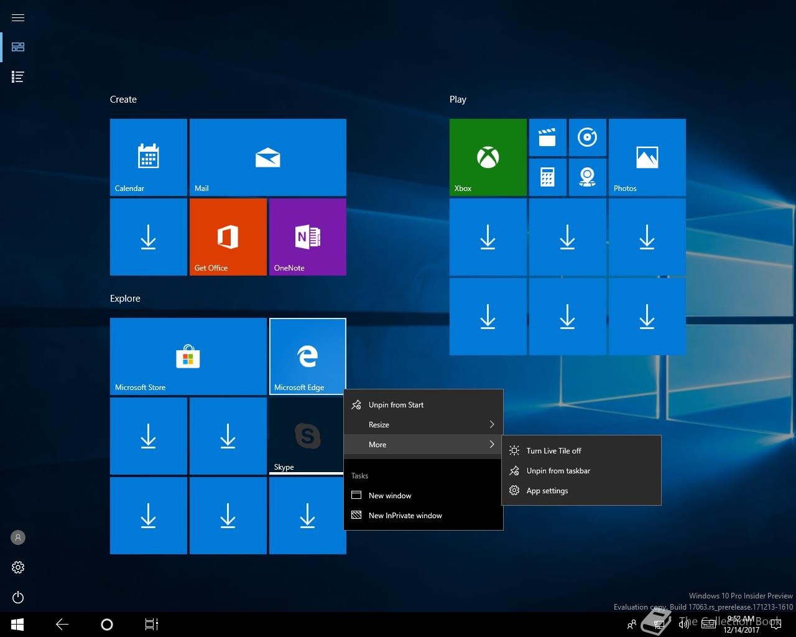Click the Explore group header
Viewport: 796px width, 637px height.
point(125,299)
